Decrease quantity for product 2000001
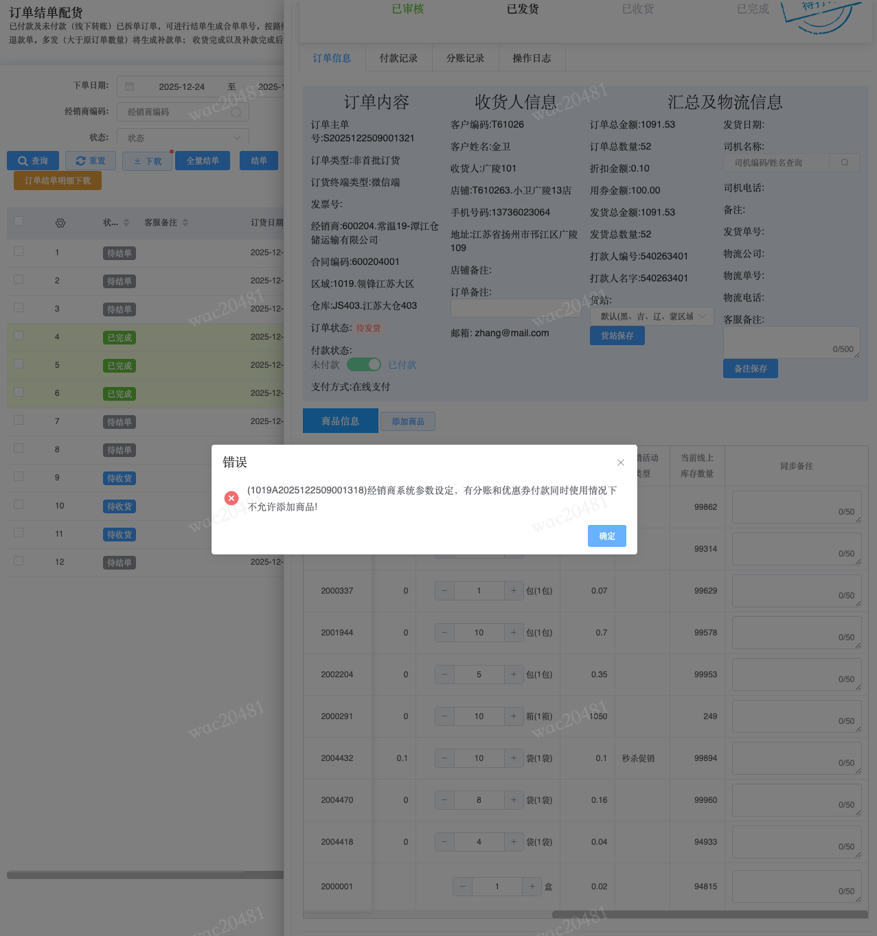 tap(463, 887)
